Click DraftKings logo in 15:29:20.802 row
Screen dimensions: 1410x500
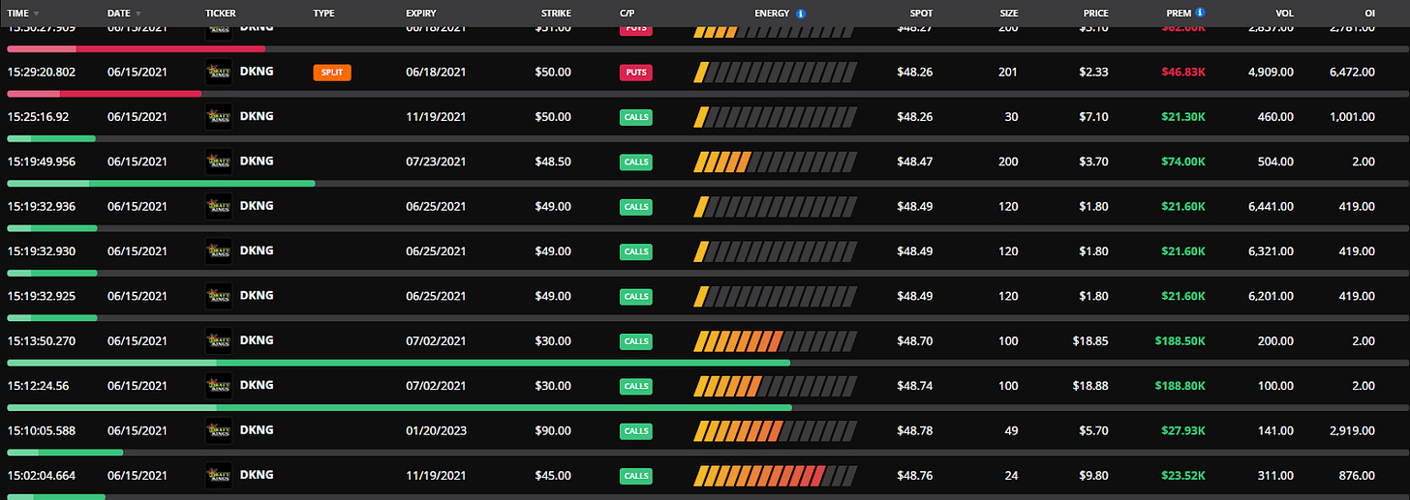pyautogui.click(x=219, y=72)
